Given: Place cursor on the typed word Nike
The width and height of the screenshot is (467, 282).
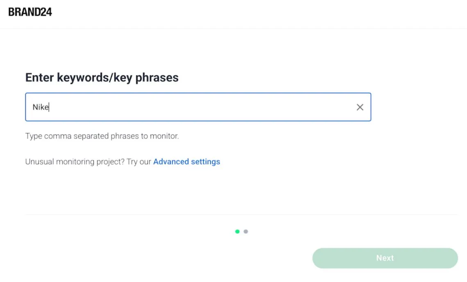Looking at the screenshot, I should (x=41, y=107).
